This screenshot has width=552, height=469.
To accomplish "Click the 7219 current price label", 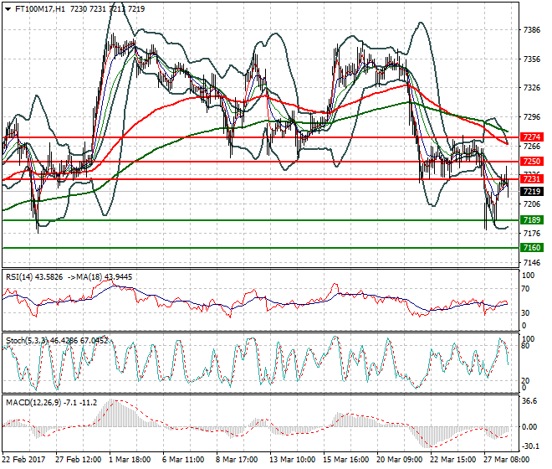I will tap(531, 192).
